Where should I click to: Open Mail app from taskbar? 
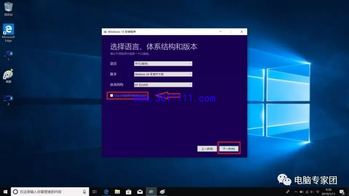tap(140, 192)
